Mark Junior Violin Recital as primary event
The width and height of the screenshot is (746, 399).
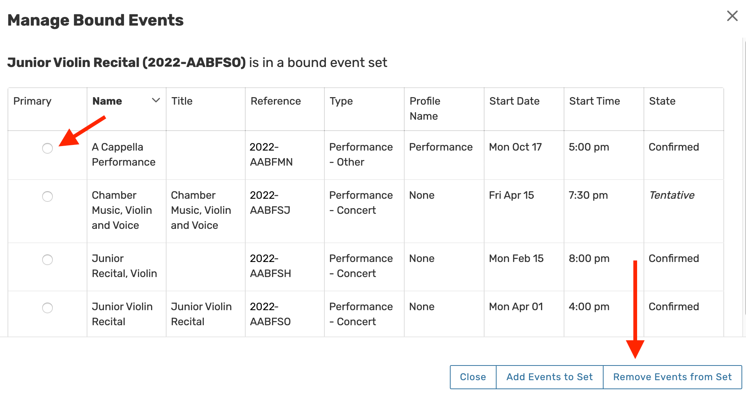(47, 308)
